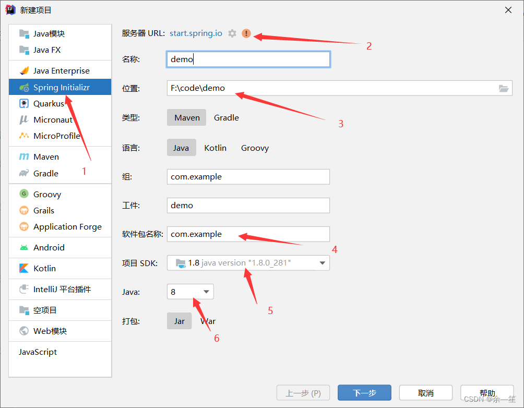Open server URL settings gear

(232, 33)
